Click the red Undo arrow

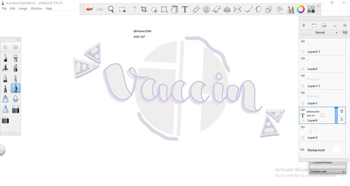(89, 9)
